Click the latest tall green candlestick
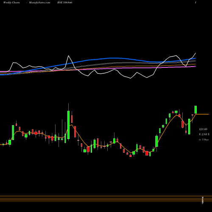 point(195,109)
